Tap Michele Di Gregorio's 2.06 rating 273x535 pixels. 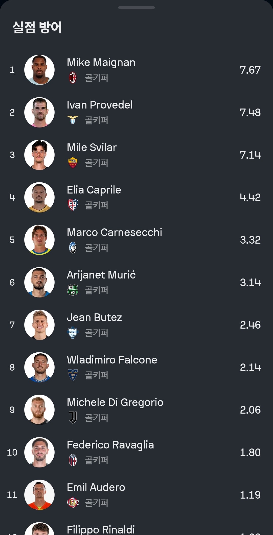pos(250,410)
